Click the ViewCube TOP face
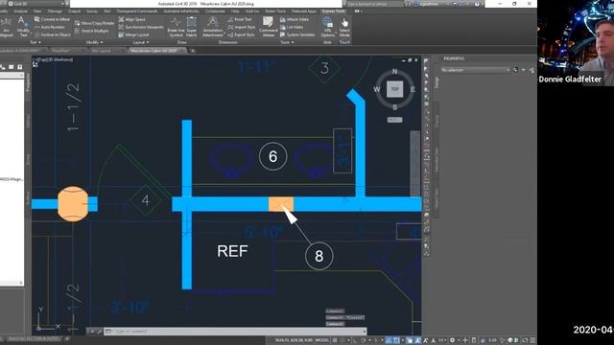The width and height of the screenshot is (614, 345). pos(394,89)
